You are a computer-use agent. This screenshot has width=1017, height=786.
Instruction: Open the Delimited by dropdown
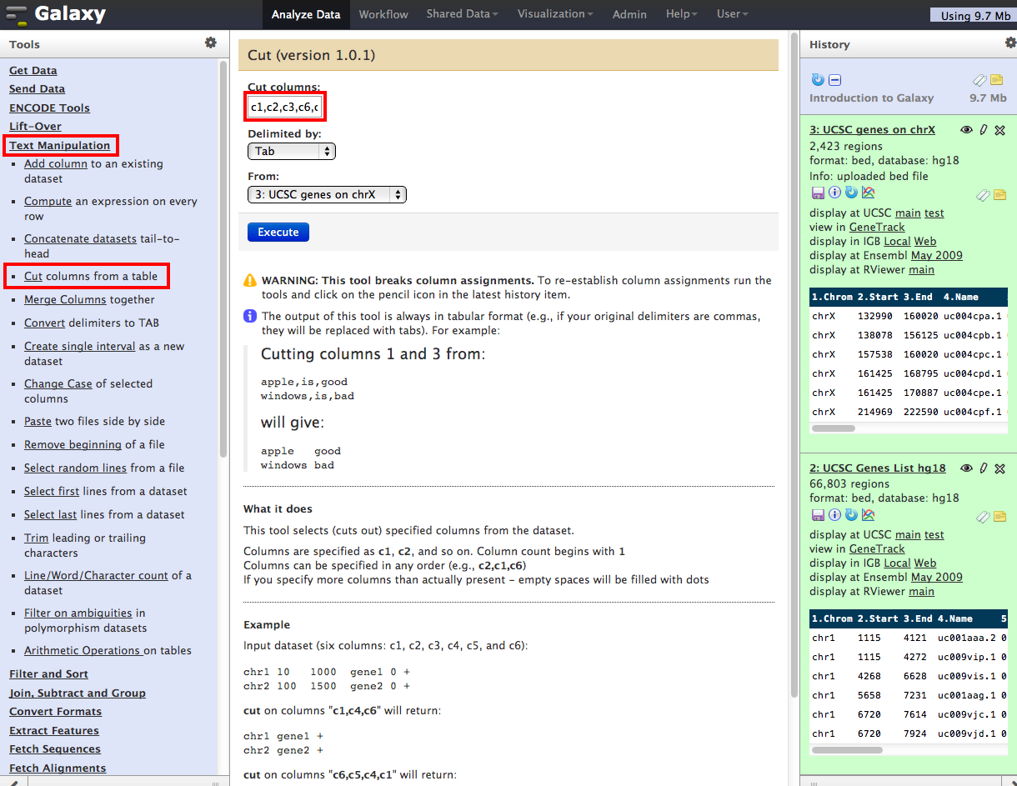click(291, 152)
